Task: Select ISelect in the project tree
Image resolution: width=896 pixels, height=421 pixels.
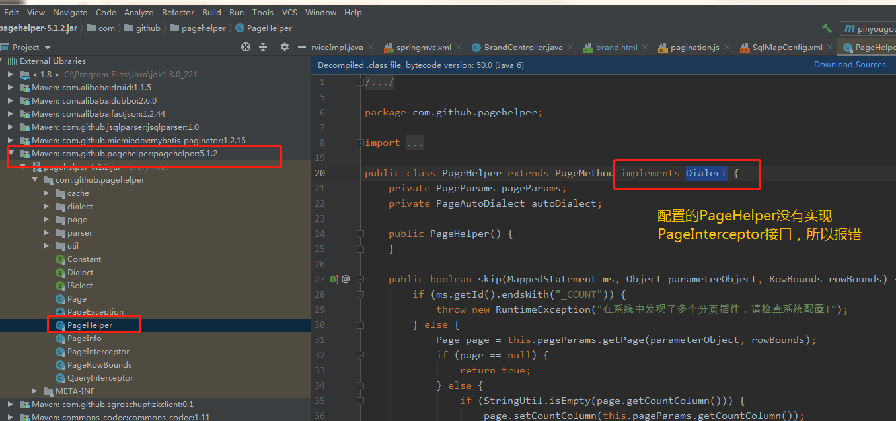Action: [80, 286]
